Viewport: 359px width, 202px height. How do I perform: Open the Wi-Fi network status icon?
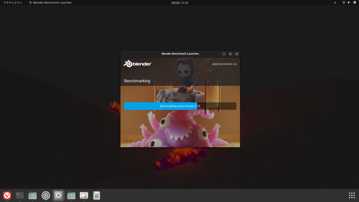(344, 2)
